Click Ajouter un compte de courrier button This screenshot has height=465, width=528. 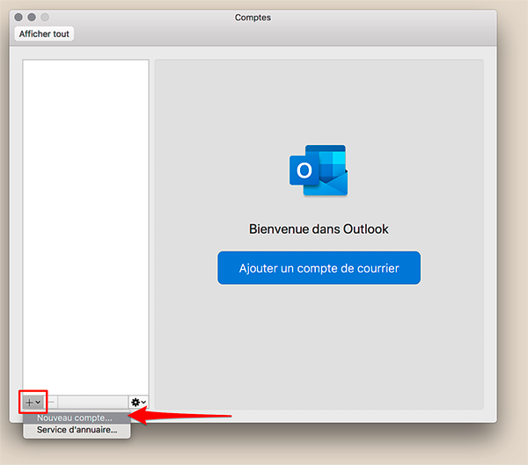319,268
